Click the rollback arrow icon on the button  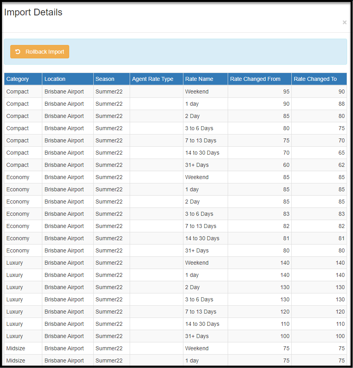click(x=18, y=52)
